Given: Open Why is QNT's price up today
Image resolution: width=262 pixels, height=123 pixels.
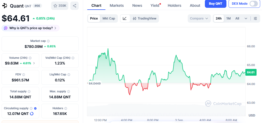Looking at the screenshot, I should [x=31, y=28].
